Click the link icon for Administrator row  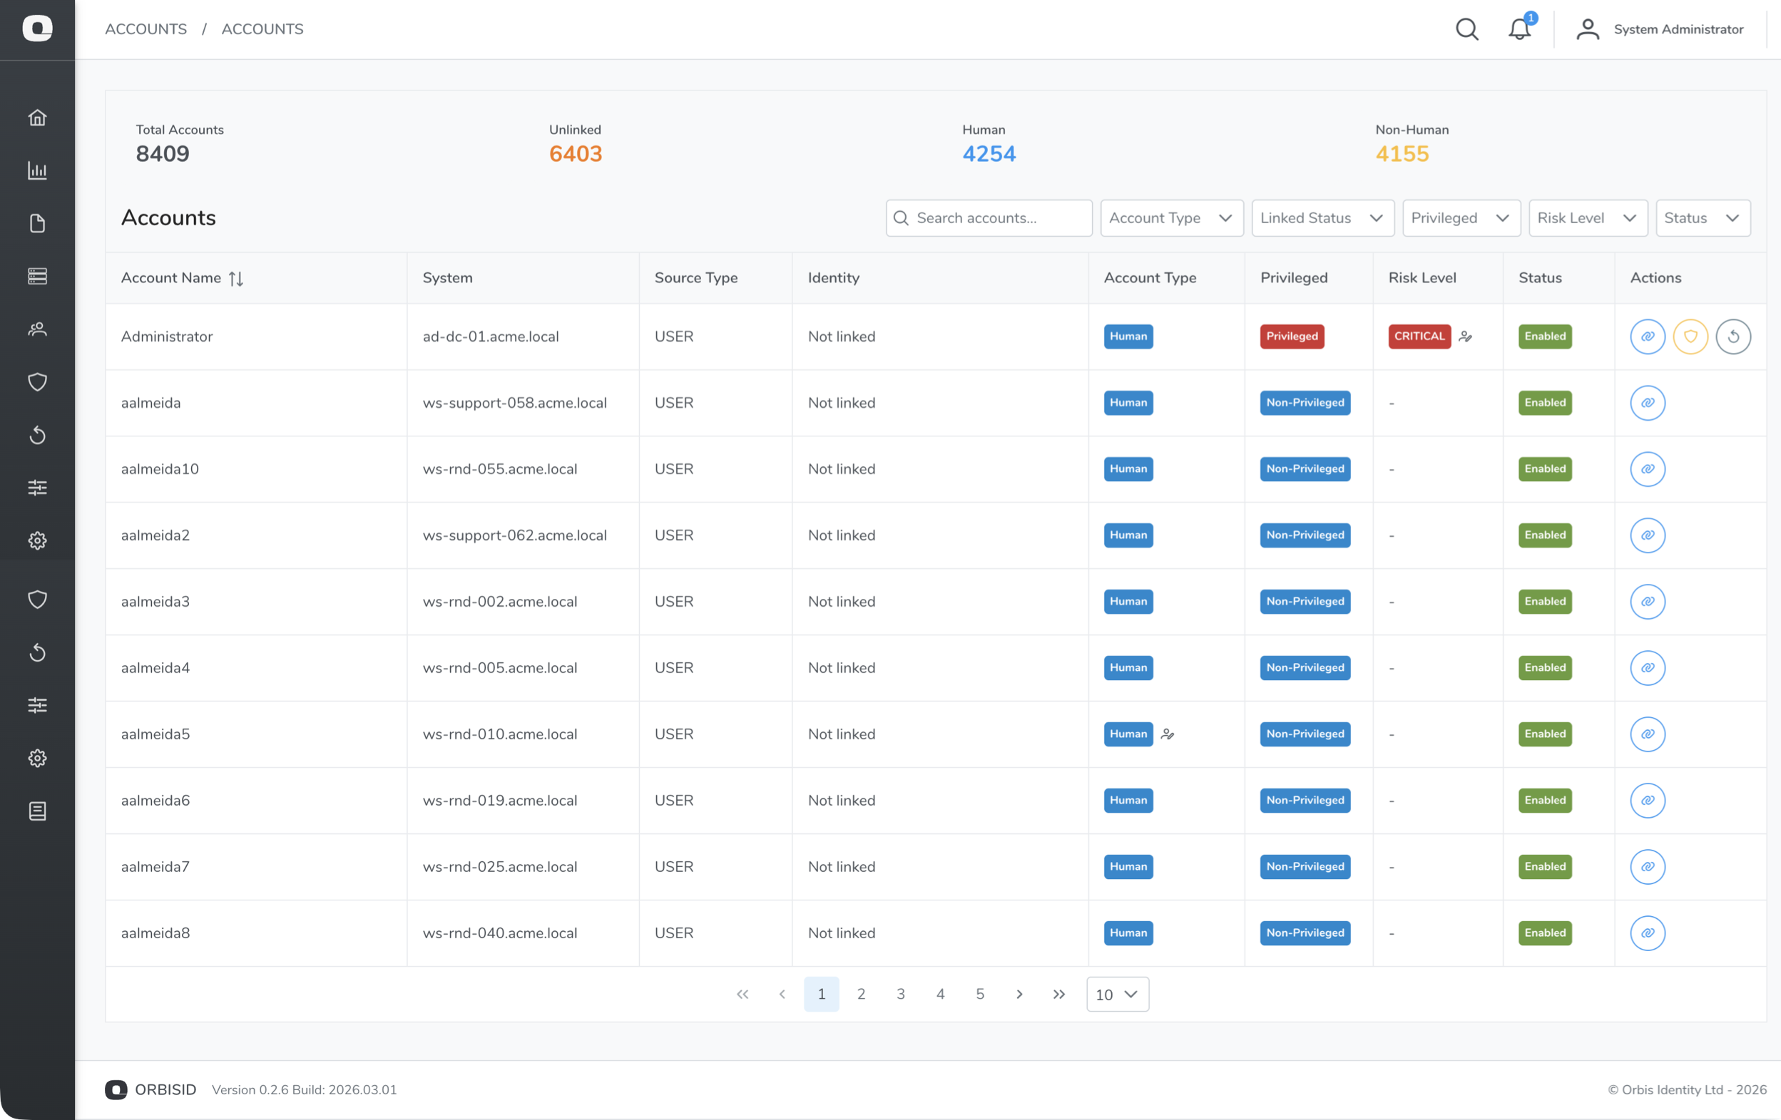pos(1647,336)
